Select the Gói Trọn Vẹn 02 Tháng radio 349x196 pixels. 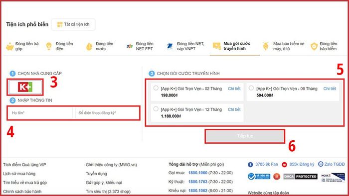(156, 88)
